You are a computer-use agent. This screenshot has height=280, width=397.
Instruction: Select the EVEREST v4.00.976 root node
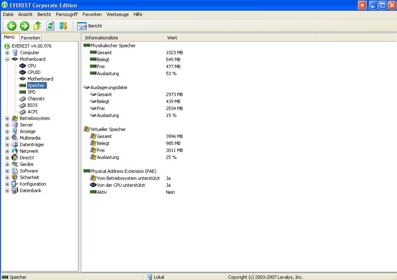pos(31,46)
